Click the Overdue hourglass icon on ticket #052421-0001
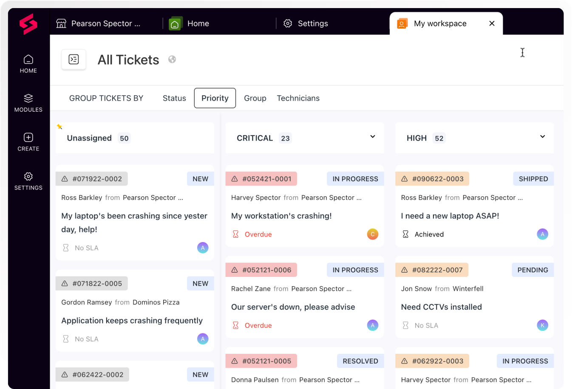This screenshot has height=389, width=572. 235,234
